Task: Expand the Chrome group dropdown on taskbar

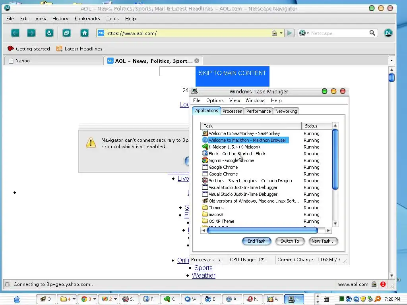Action: point(95,299)
